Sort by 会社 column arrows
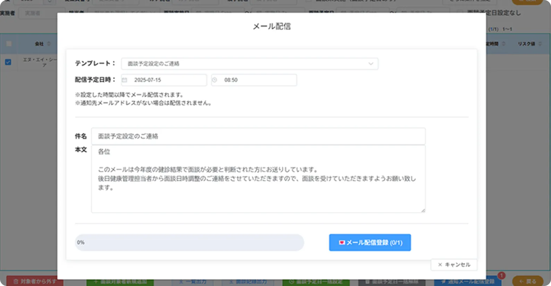This screenshot has width=551, height=286. (x=49, y=44)
